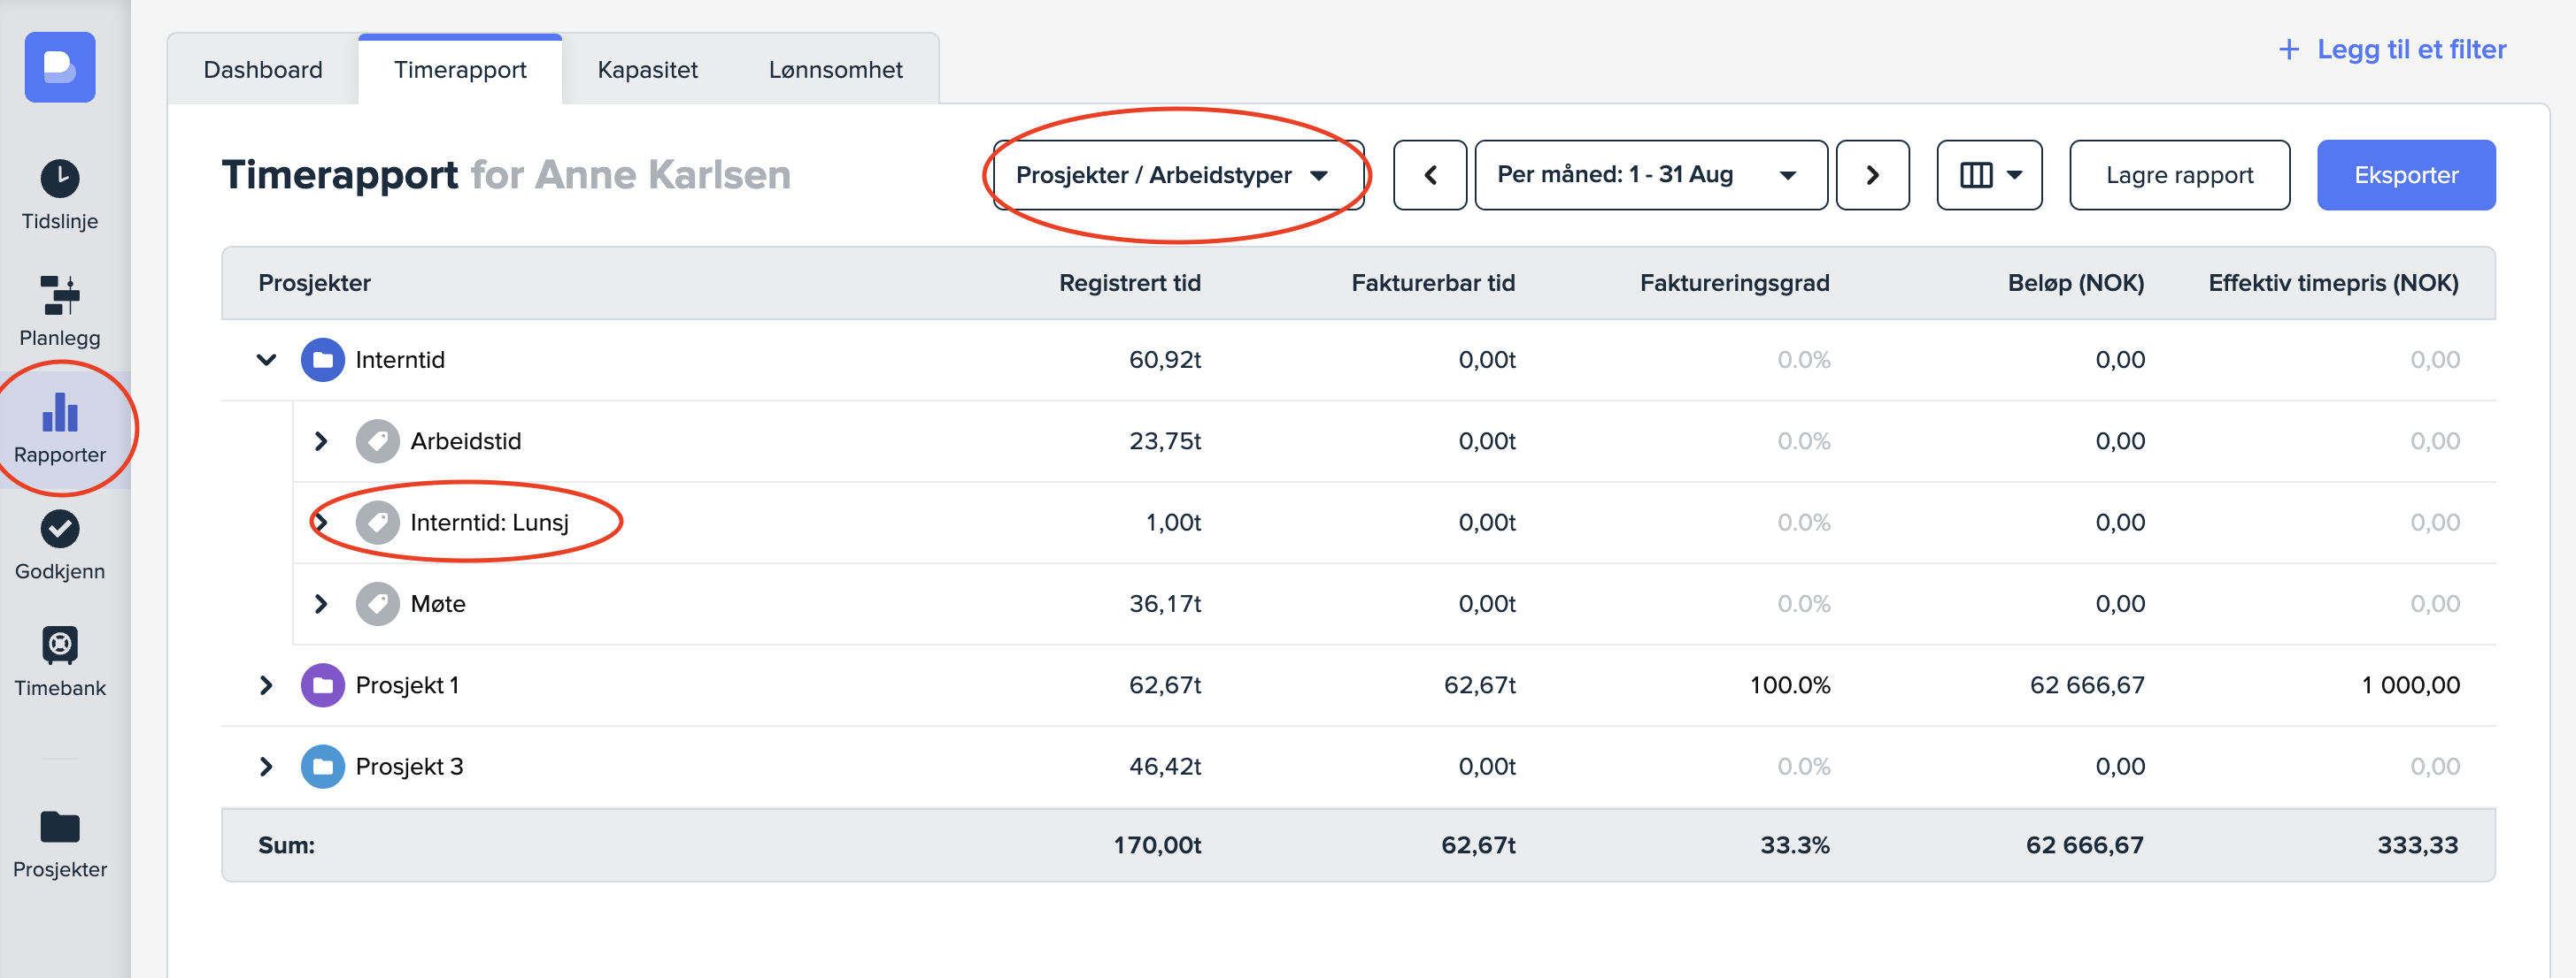
Task: Go to next month arrow
Action: [1872, 175]
